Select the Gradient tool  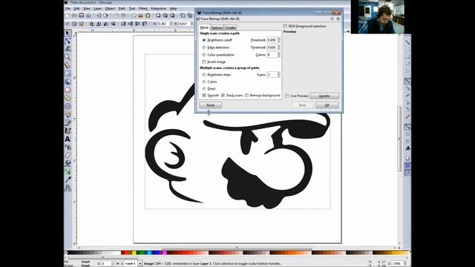[68, 171]
